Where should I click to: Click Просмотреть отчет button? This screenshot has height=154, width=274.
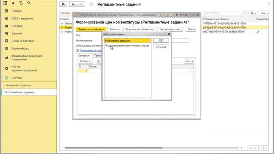[170, 30]
